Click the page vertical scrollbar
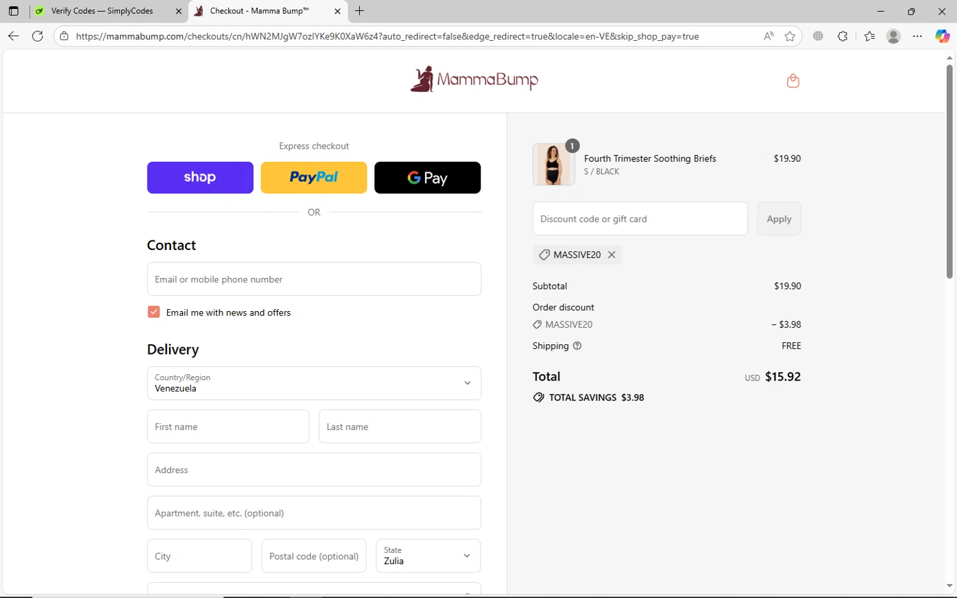 949,171
